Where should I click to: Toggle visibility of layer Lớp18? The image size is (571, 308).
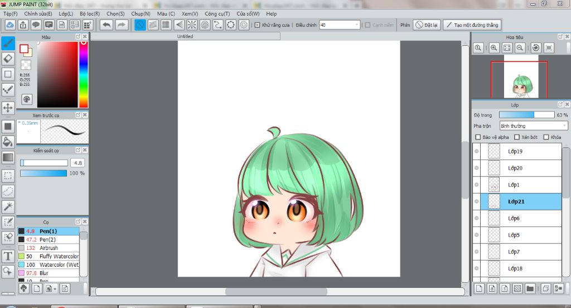[x=476, y=268]
